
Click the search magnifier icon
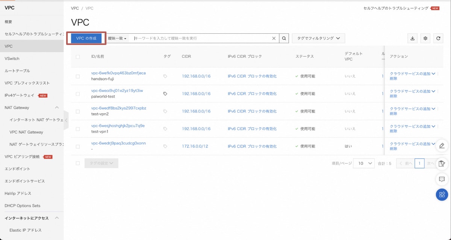(x=285, y=38)
